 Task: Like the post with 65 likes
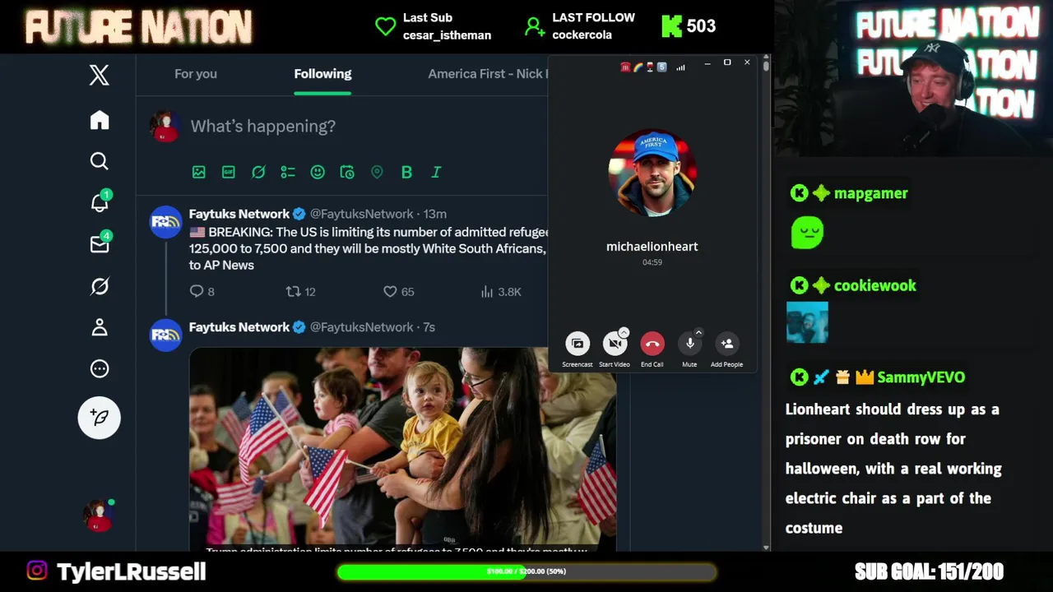399,291
